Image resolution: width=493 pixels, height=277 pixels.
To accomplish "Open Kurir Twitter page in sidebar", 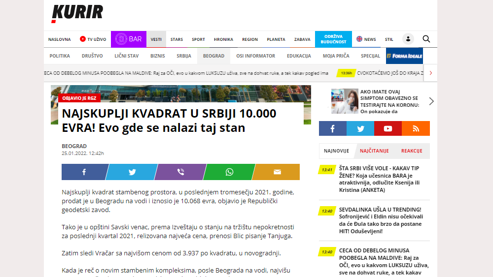I will [360, 128].
